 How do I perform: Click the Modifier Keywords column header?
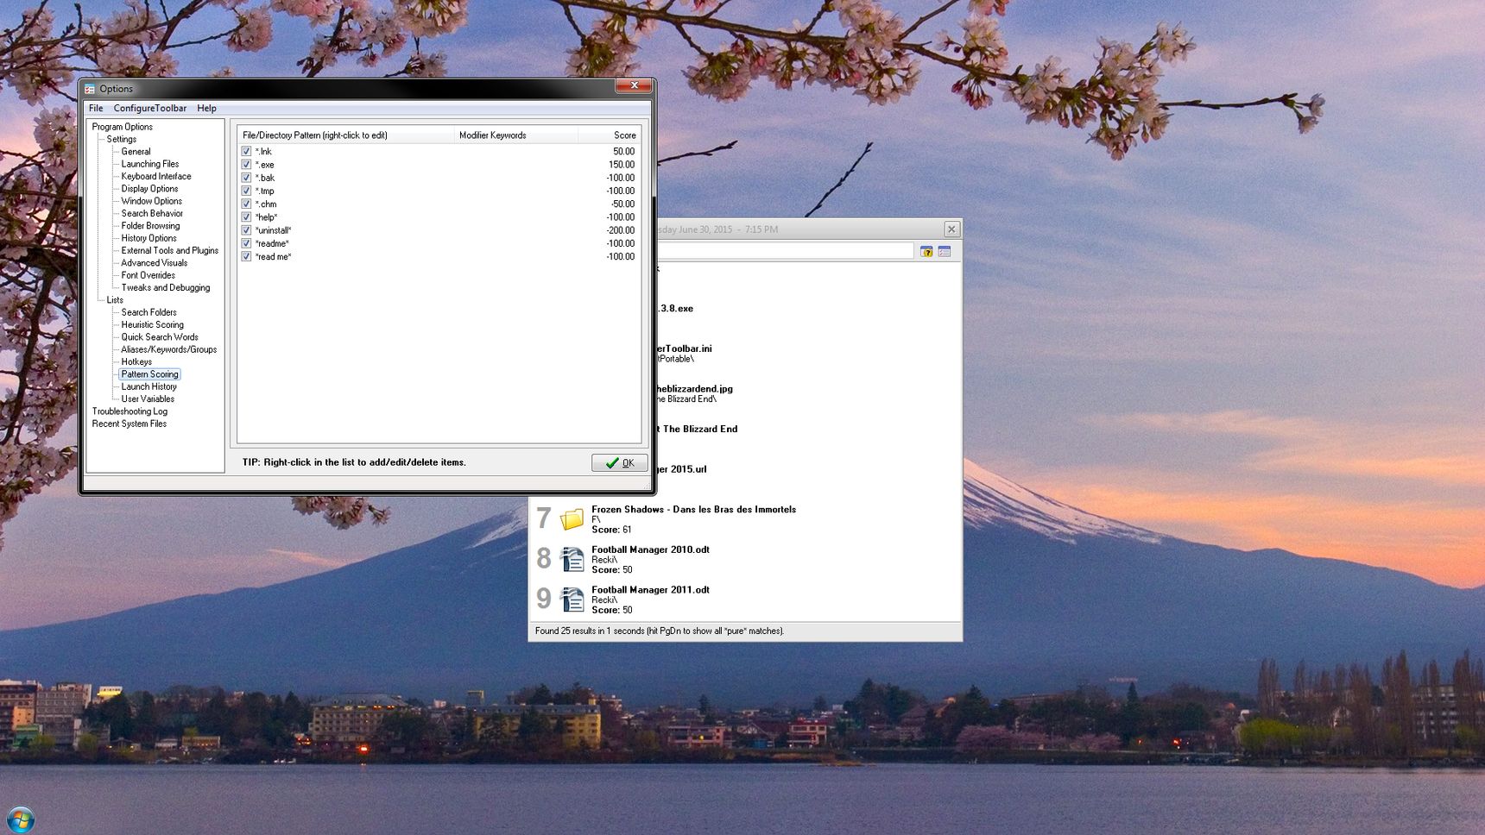coord(516,135)
